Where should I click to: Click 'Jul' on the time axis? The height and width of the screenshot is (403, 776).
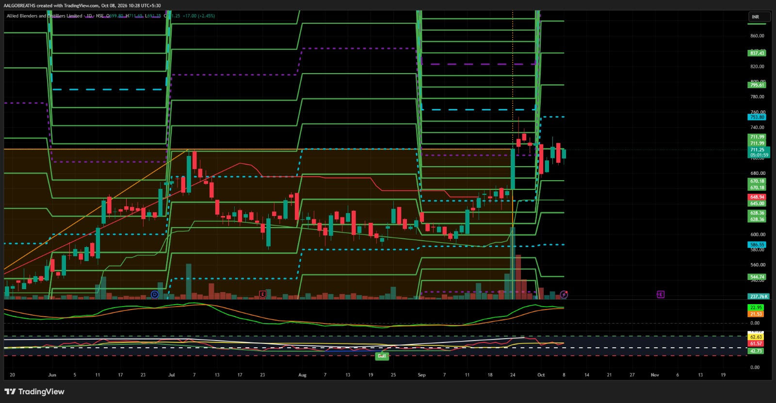pyautogui.click(x=172, y=375)
